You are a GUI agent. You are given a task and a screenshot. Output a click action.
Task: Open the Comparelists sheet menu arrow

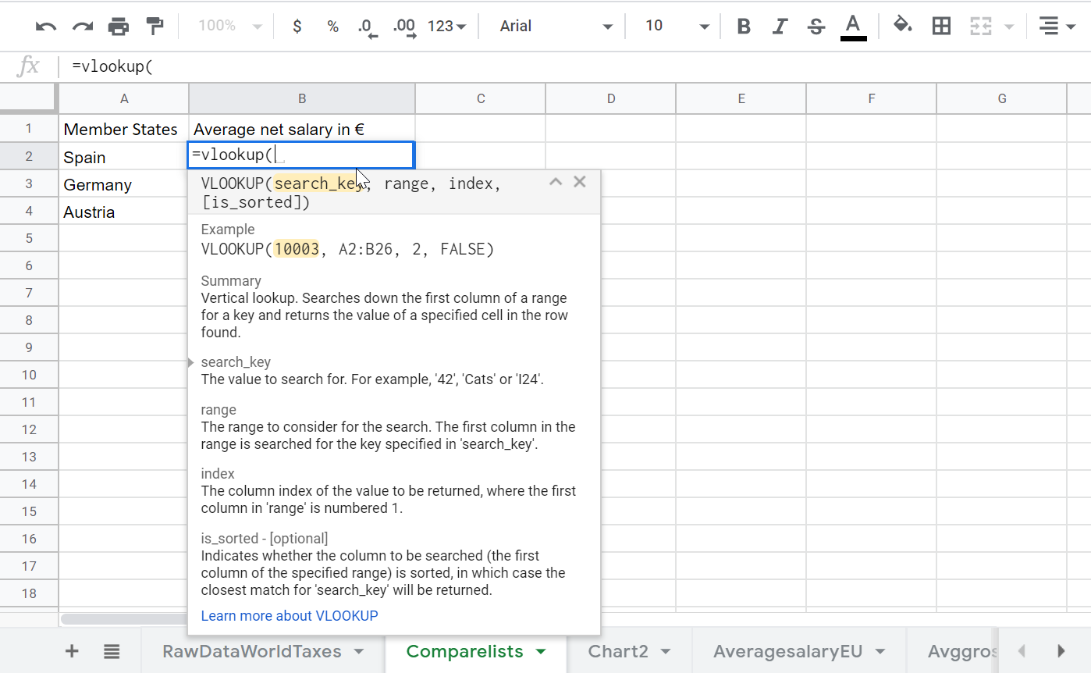[542, 651]
